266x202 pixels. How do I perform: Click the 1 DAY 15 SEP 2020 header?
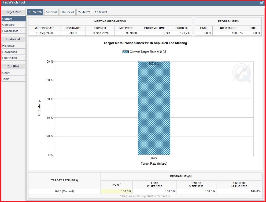click(x=154, y=185)
